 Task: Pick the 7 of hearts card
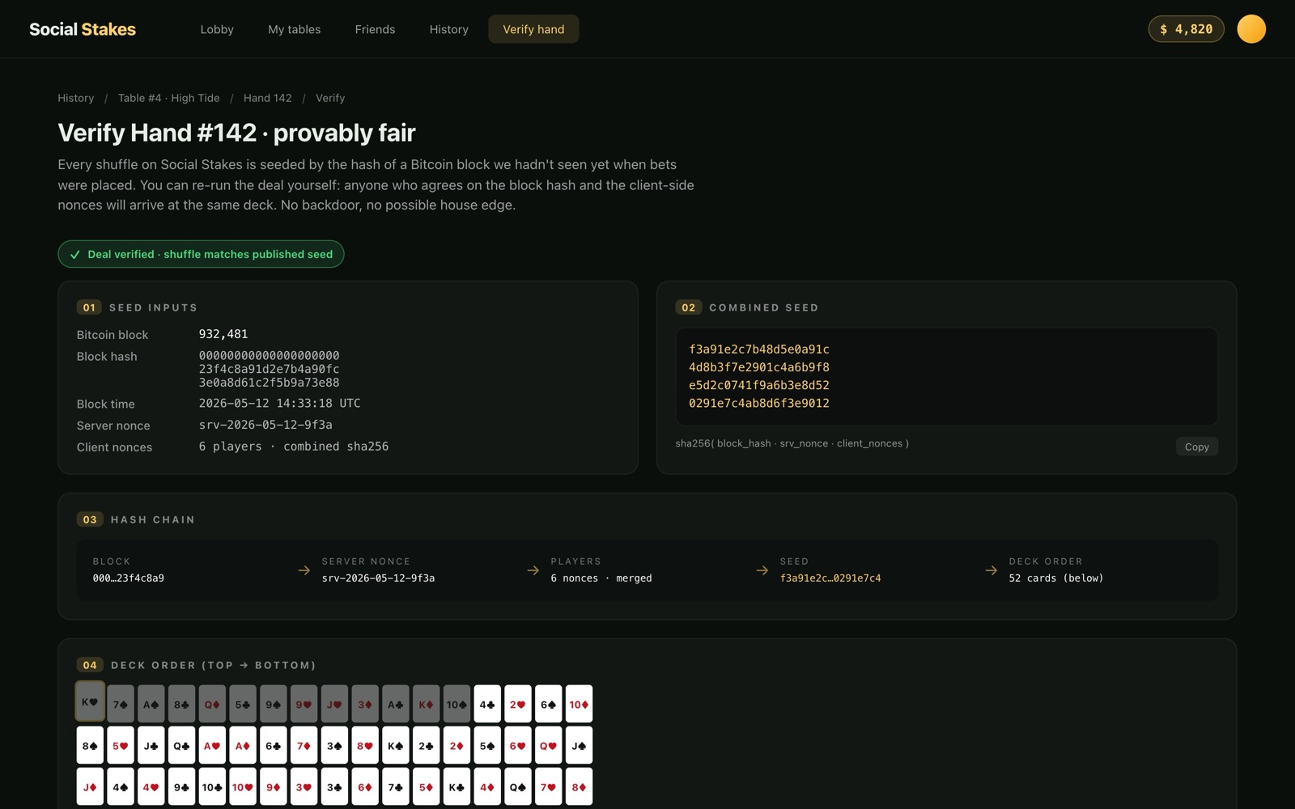[548, 786]
